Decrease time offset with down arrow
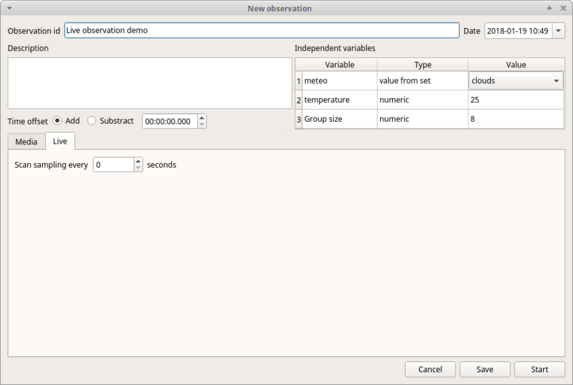573x385 pixels. [x=202, y=125]
